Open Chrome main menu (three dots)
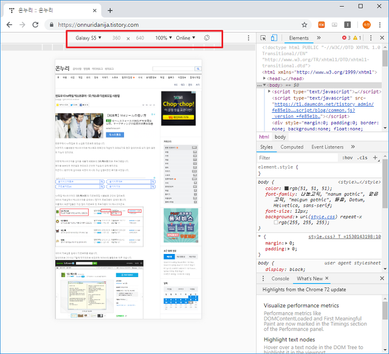 point(379,24)
